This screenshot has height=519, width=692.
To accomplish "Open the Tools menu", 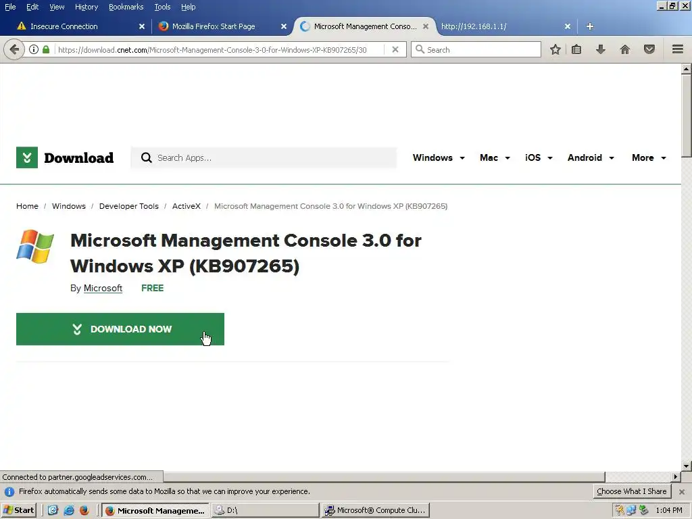I will (162, 7).
